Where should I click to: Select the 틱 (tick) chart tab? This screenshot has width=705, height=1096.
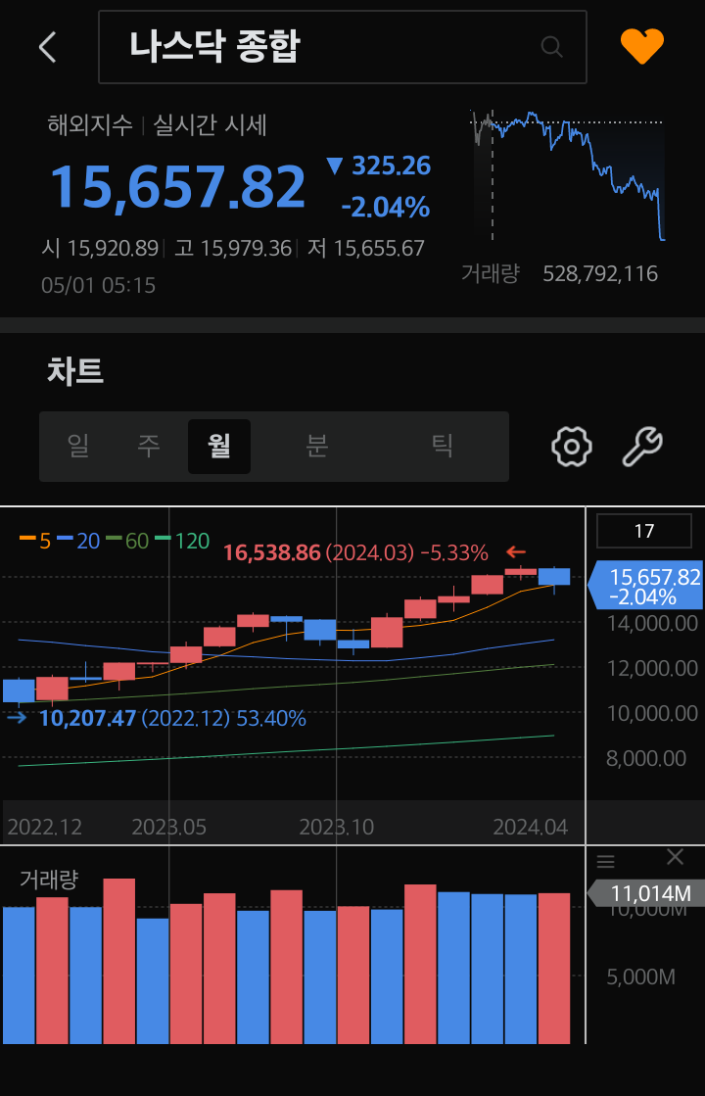[x=443, y=446]
